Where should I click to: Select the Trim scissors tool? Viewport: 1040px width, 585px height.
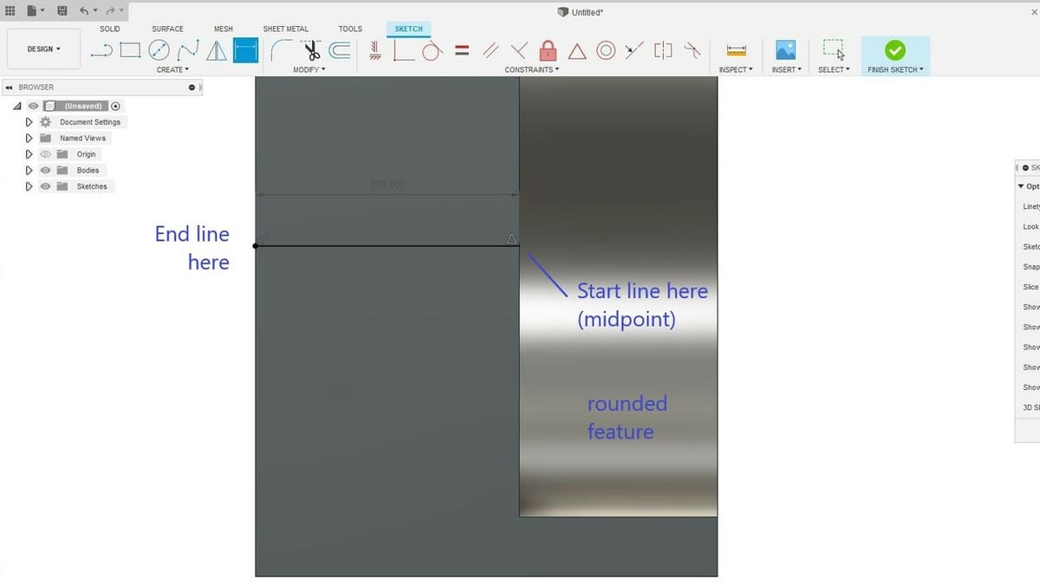(x=311, y=50)
